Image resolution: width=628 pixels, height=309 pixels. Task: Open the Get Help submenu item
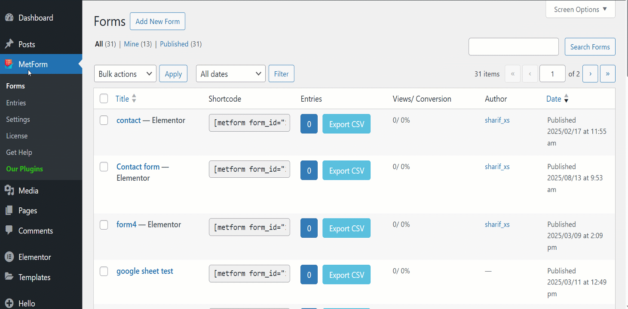pos(19,152)
